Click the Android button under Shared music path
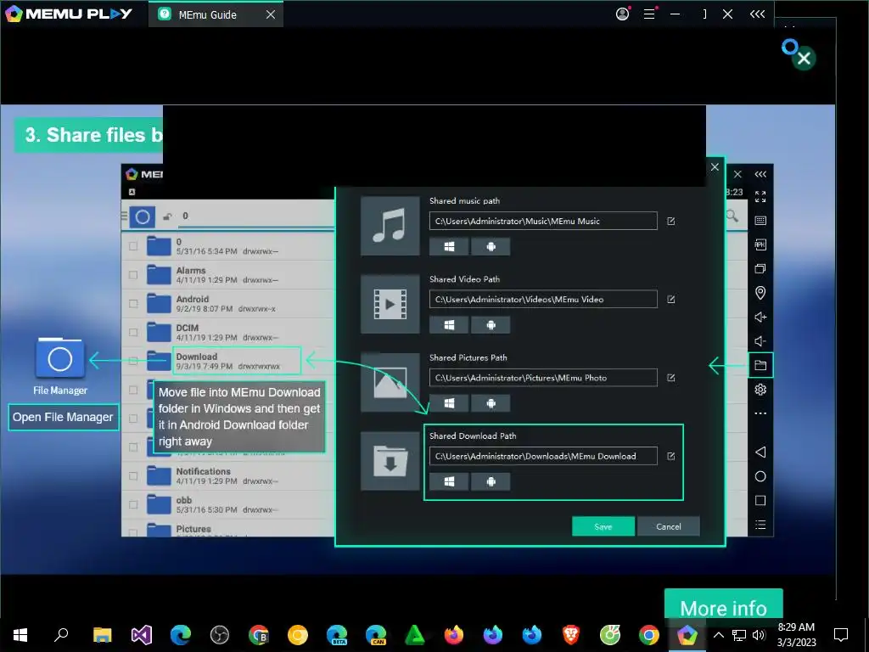 coord(491,247)
